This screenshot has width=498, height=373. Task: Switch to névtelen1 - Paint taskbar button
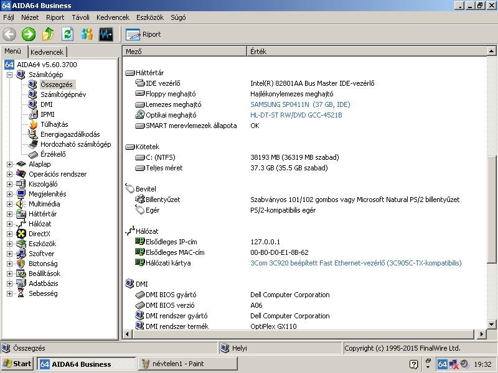(x=188, y=364)
